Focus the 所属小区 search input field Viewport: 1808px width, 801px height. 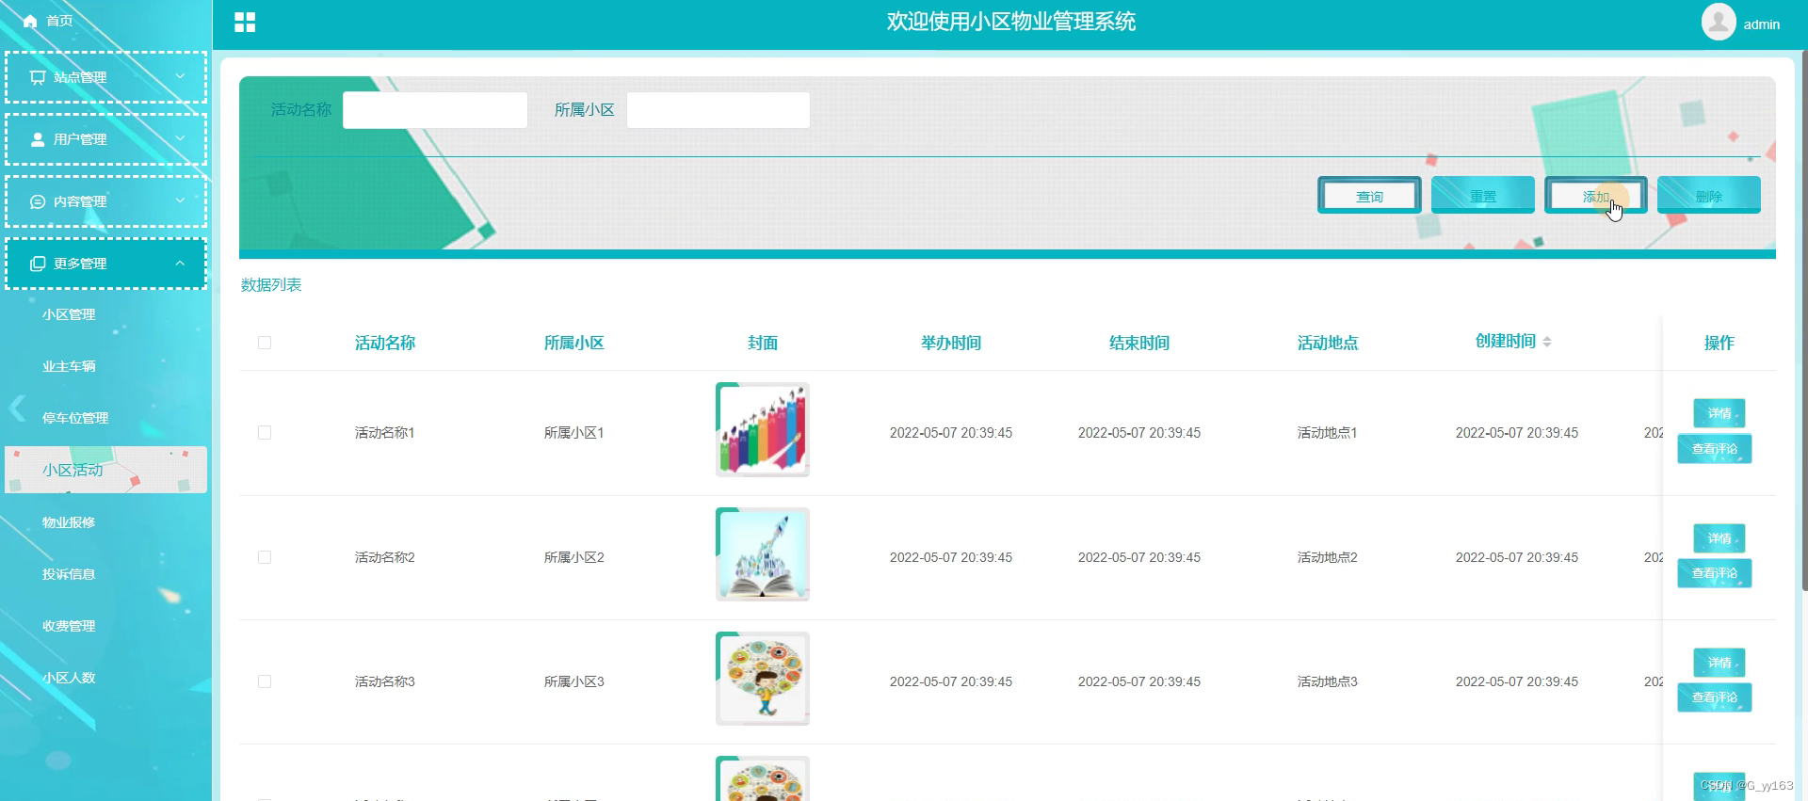click(x=718, y=110)
